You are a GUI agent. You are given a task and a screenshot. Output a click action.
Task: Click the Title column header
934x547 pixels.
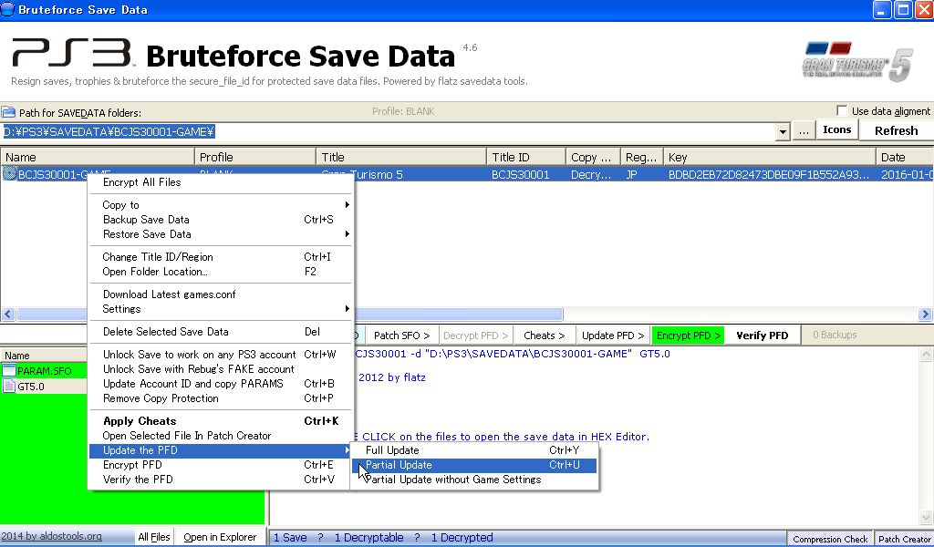(401, 157)
